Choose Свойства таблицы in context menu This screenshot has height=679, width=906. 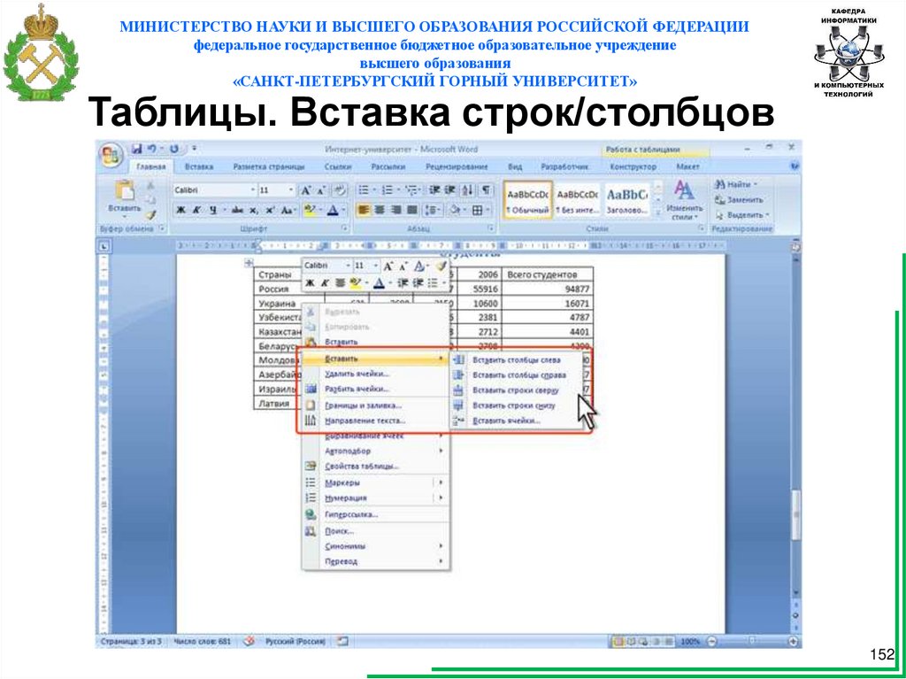(x=375, y=467)
